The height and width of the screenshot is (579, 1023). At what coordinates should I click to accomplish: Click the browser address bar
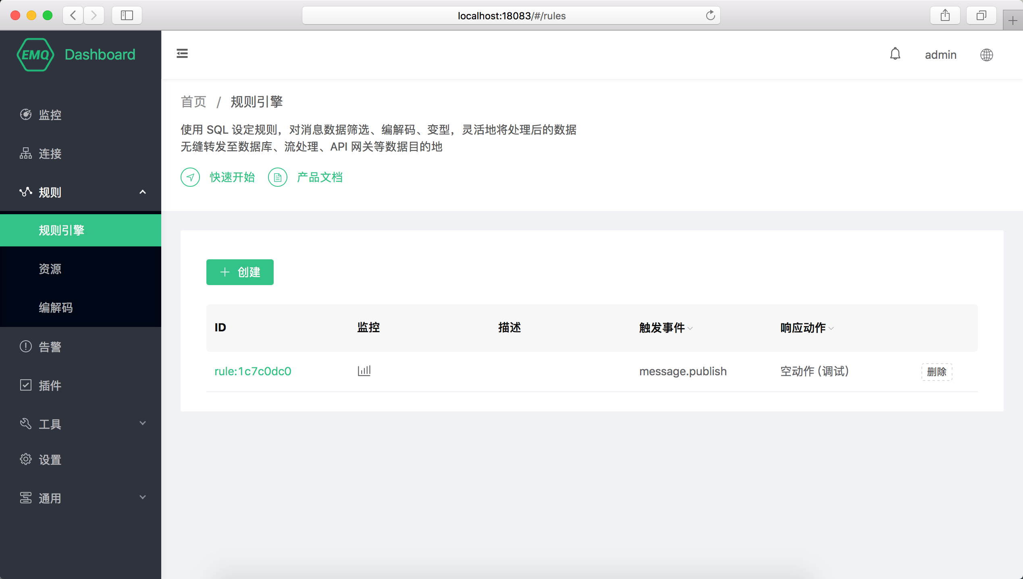(x=511, y=15)
